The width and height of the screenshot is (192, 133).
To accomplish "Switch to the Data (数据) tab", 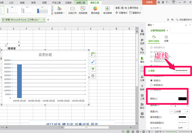I will 22,3.
